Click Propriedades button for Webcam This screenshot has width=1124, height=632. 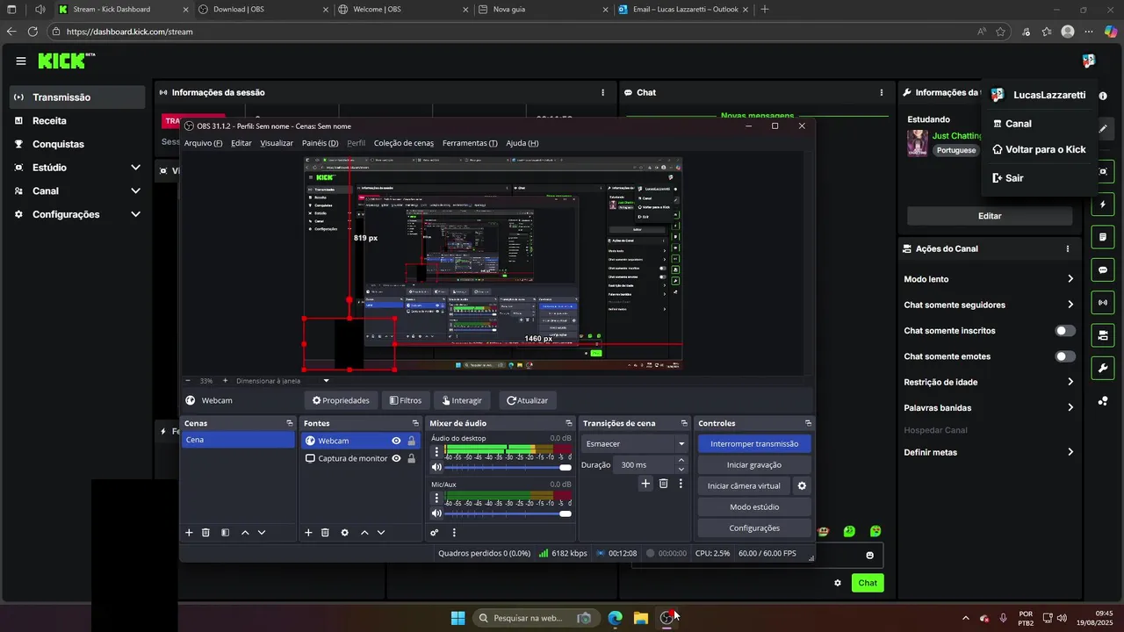[342, 400]
